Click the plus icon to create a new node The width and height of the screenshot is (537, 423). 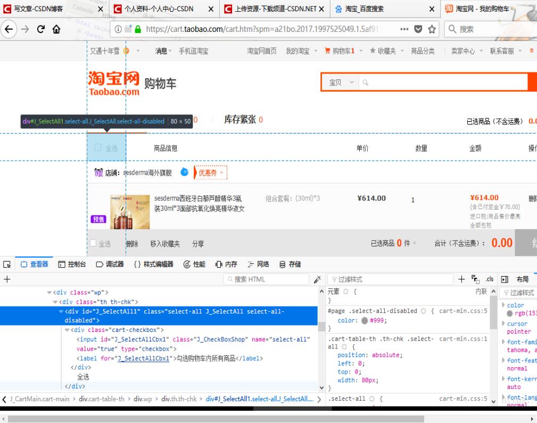tap(7, 279)
